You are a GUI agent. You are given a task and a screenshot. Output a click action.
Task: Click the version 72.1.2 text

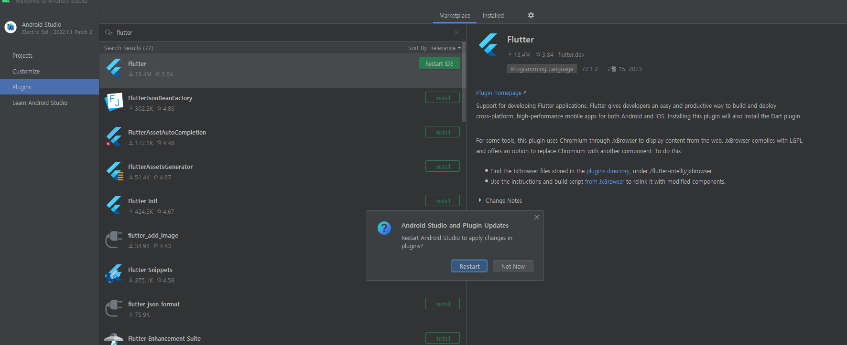pyautogui.click(x=590, y=69)
